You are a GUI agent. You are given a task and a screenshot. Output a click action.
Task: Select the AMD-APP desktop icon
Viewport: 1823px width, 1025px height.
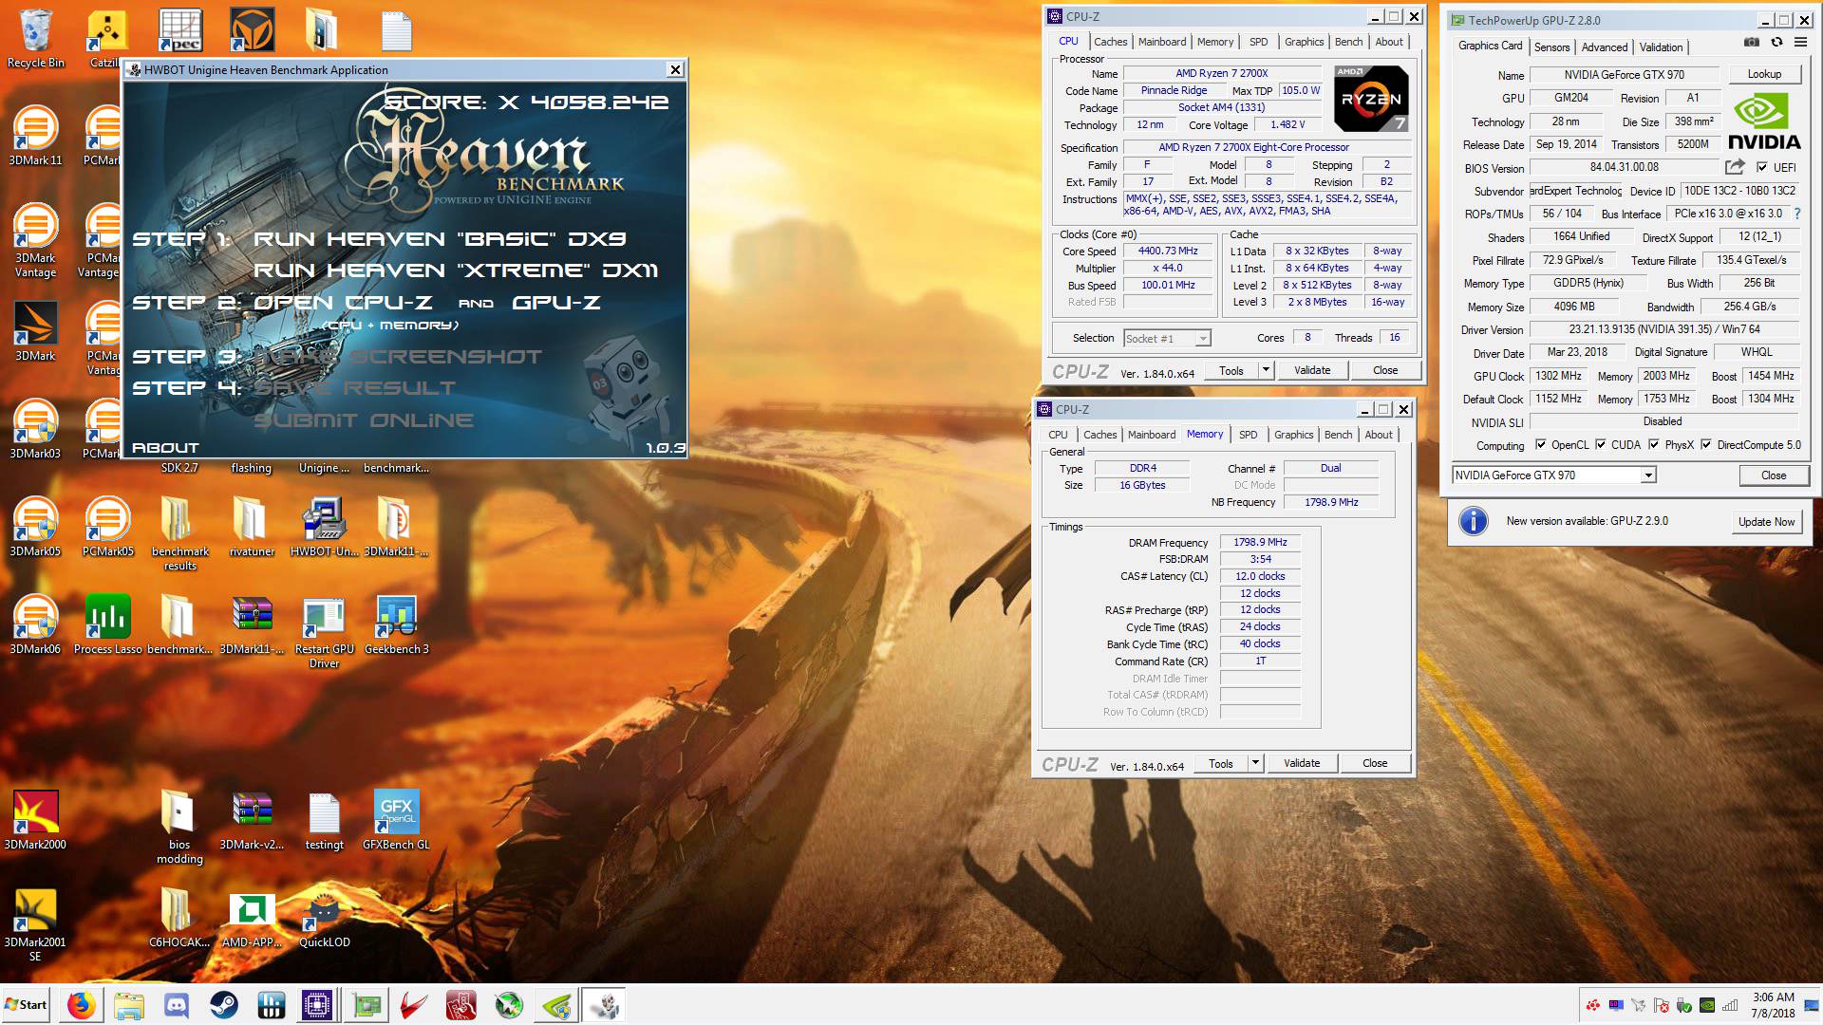point(252,919)
